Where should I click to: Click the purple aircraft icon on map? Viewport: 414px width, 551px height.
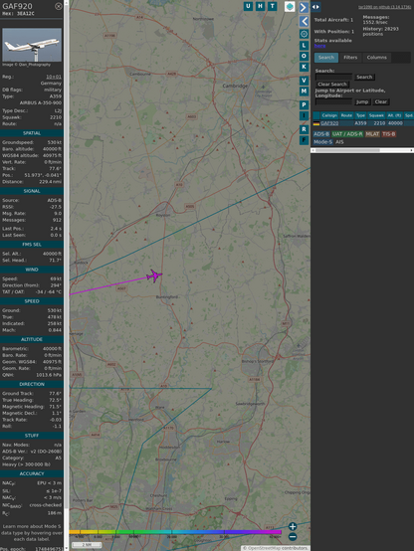[x=154, y=275]
